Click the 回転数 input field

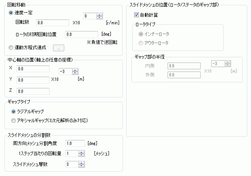tap(52, 23)
